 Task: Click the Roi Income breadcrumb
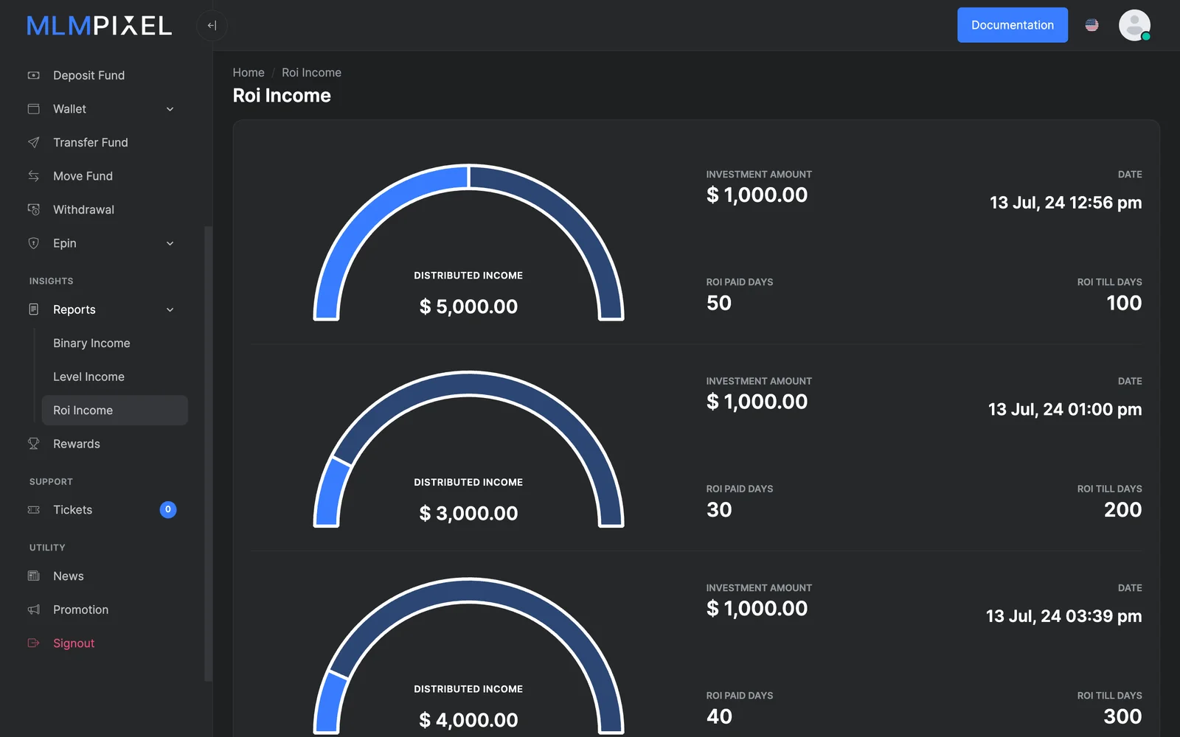click(x=311, y=72)
